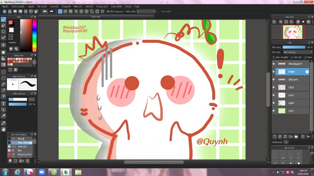Toggle visibility of @Quynh layer

pos(274,79)
